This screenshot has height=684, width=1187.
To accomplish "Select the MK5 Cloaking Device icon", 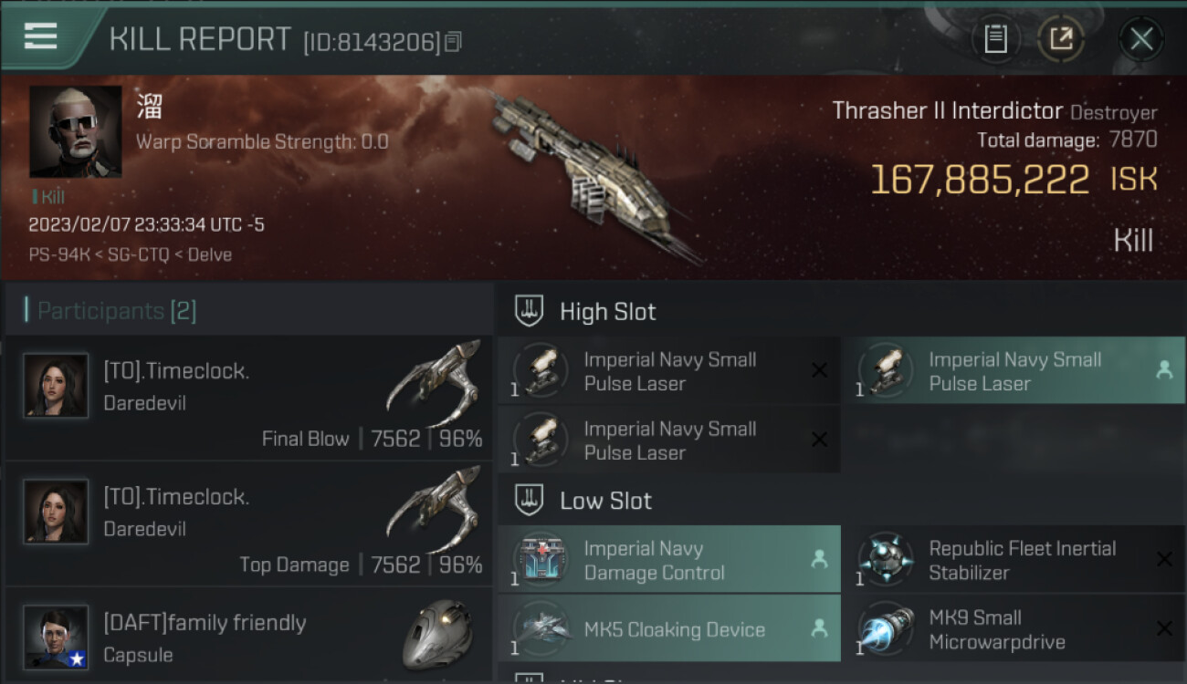I will [x=541, y=629].
